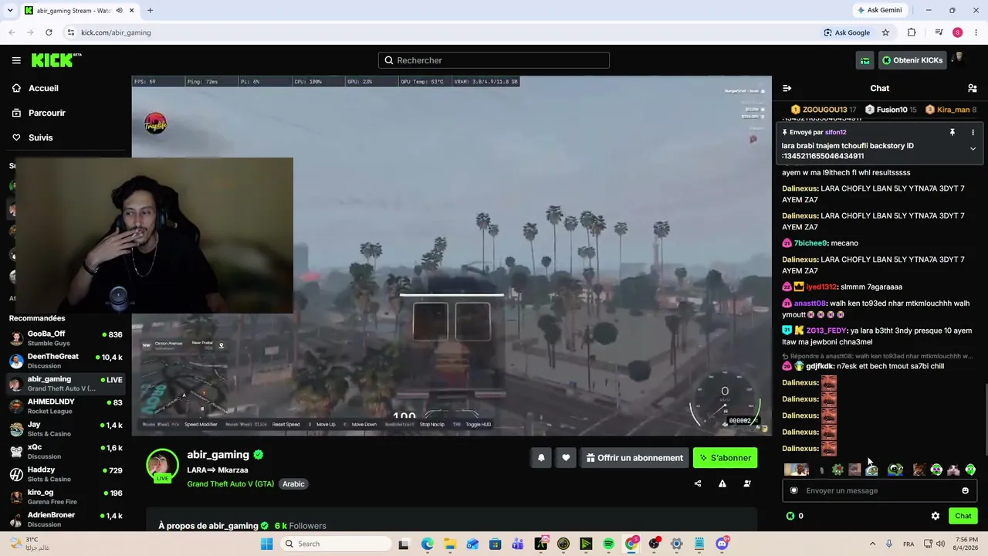Screen dimensions: 988x556
Task: Open KICKs balance icon under chat
Action: 790,516
